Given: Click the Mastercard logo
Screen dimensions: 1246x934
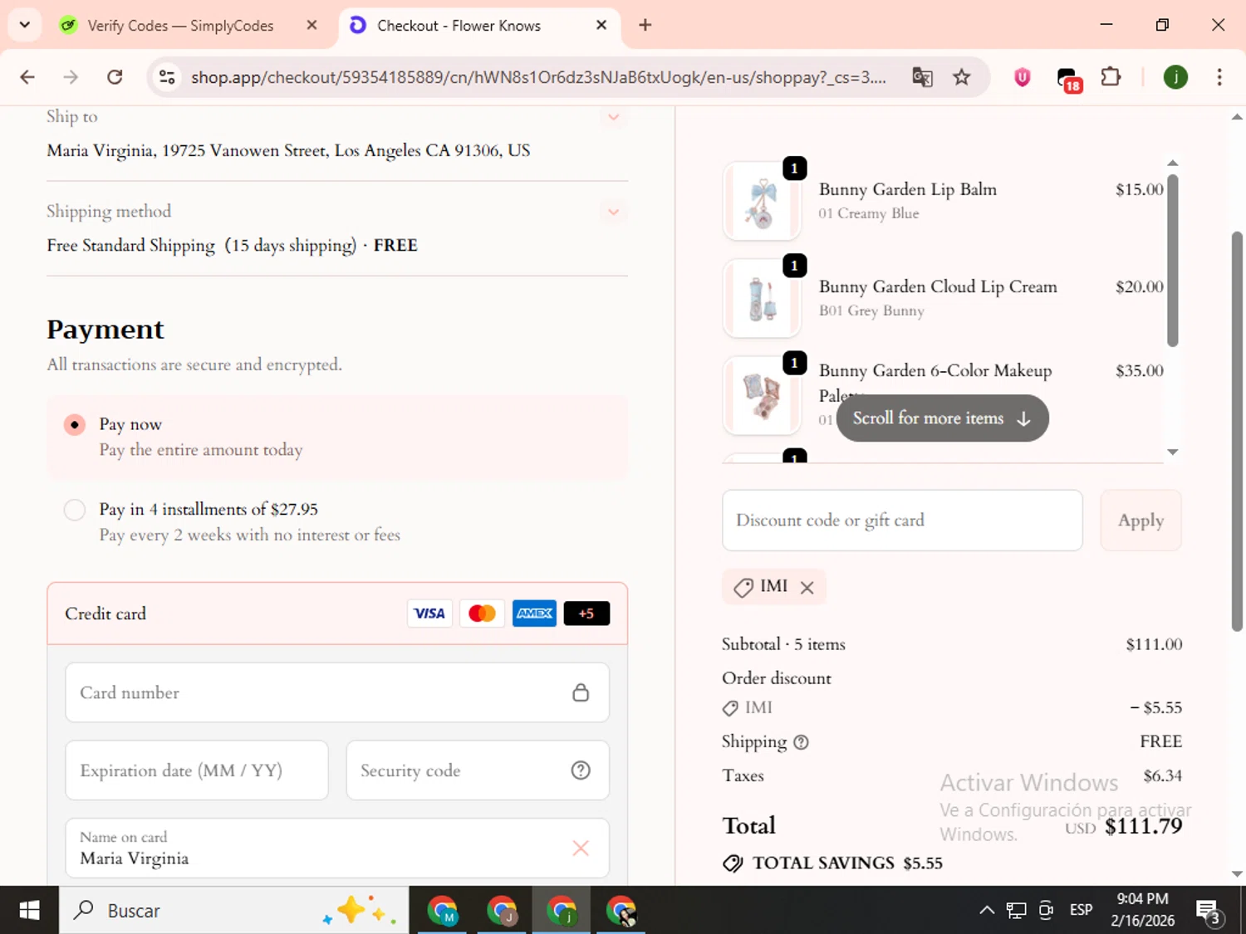Looking at the screenshot, I should pos(482,614).
